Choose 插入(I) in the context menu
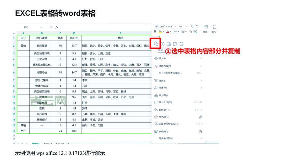 178,58
